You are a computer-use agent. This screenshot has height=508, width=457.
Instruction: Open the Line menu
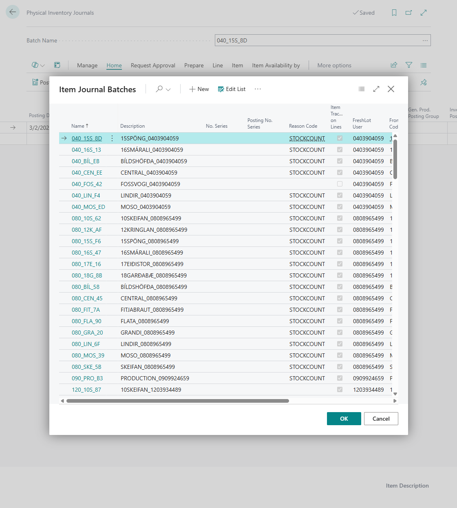218,65
